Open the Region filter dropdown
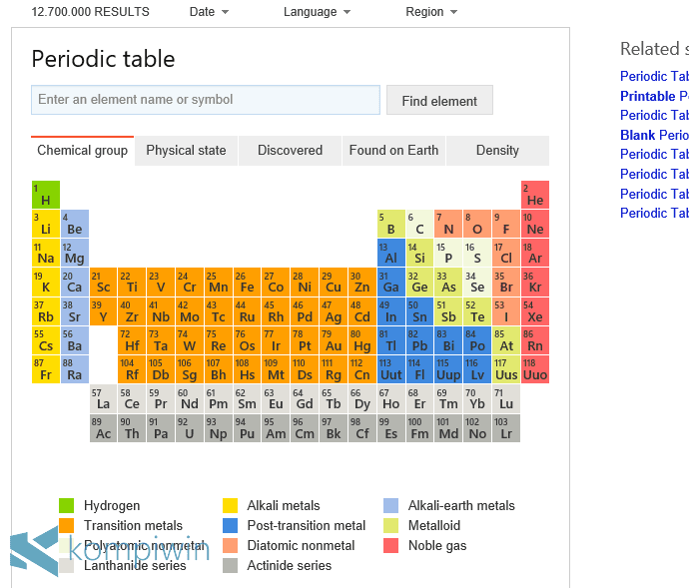Viewport: 689px width, 588px height. [431, 12]
